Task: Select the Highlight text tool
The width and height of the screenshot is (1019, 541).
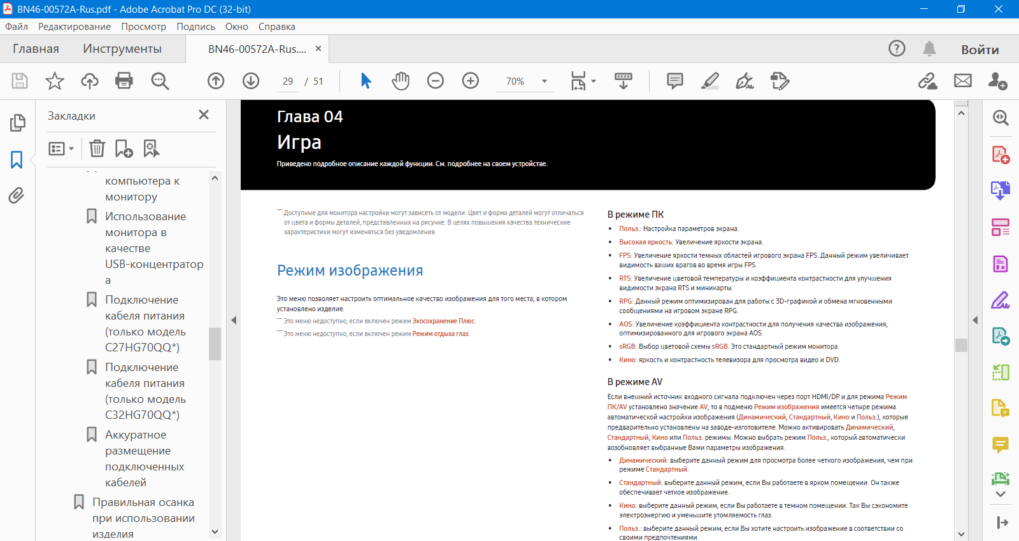Action: [x=710, y=81]
